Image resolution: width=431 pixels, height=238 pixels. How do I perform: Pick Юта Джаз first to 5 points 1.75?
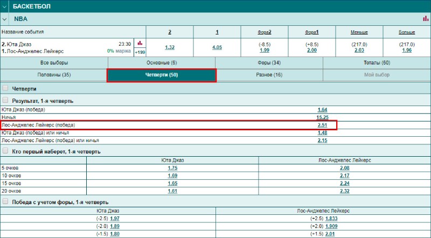(x=172, y=168)
